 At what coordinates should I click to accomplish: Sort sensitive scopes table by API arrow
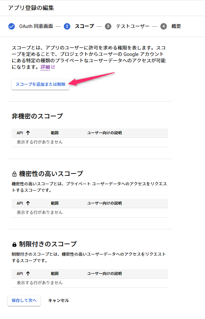28,203
